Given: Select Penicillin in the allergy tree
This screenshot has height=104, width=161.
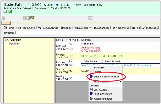Looking at the screenshot, I should tap(14, 44).
